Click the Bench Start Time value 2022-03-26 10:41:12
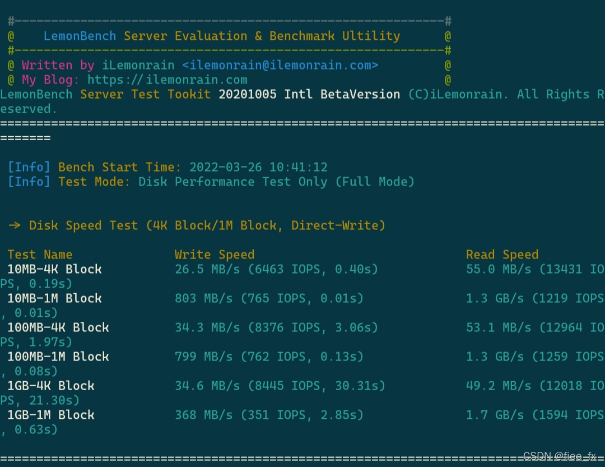Screen dimensions: 605x467 coord(258,167)
